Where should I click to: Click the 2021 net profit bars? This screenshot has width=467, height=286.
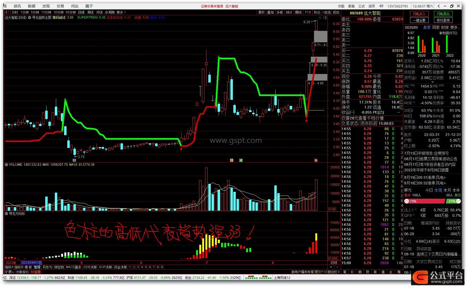pyautogui.click(x=436, y=45)
